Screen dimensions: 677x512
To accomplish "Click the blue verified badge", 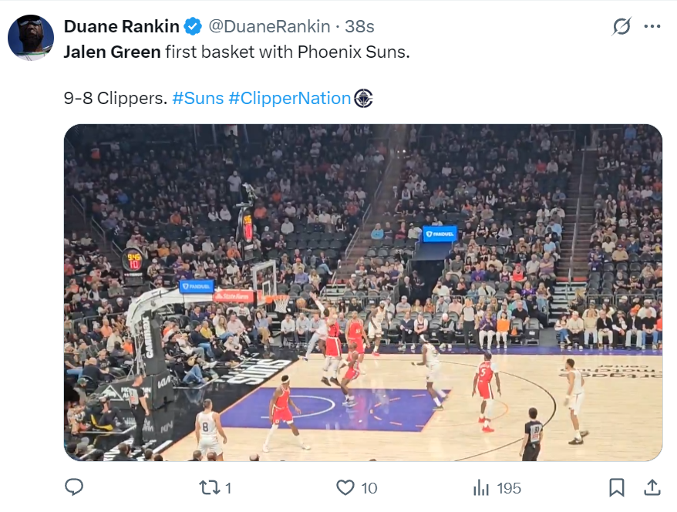I will tap(194, 26).
